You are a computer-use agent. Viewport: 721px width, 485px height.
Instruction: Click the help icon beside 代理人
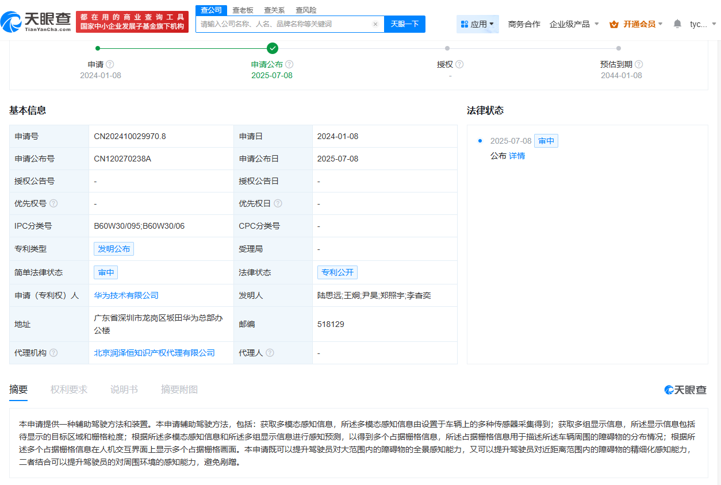pos(270,353)
